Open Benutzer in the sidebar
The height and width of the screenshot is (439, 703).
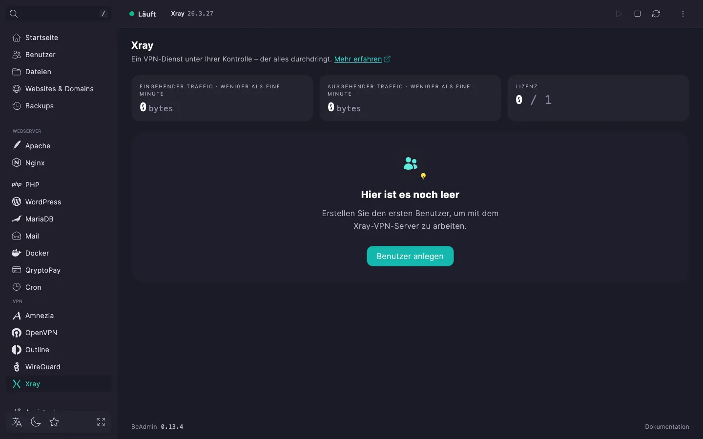(59, 55)
